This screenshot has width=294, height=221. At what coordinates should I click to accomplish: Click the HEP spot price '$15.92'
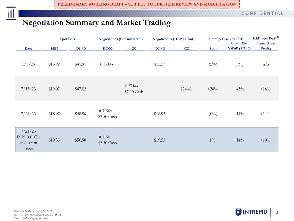coord(54,64)
